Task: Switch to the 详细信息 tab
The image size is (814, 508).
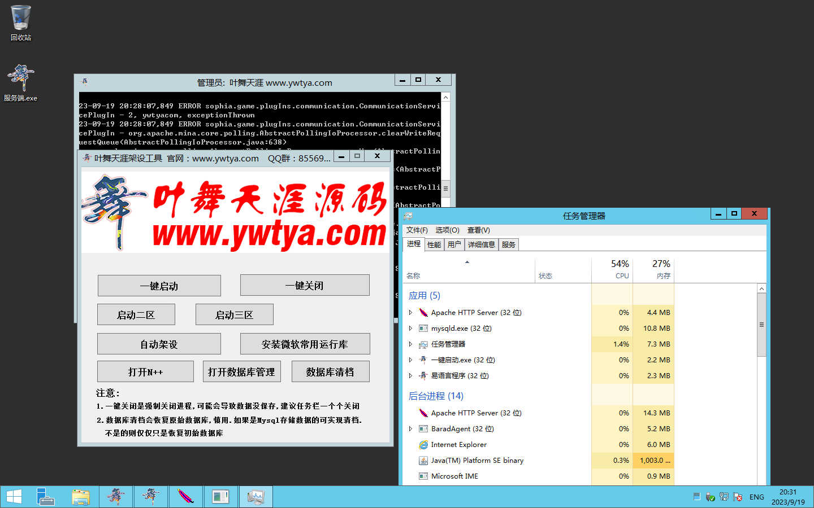Action: pos(481,244)
